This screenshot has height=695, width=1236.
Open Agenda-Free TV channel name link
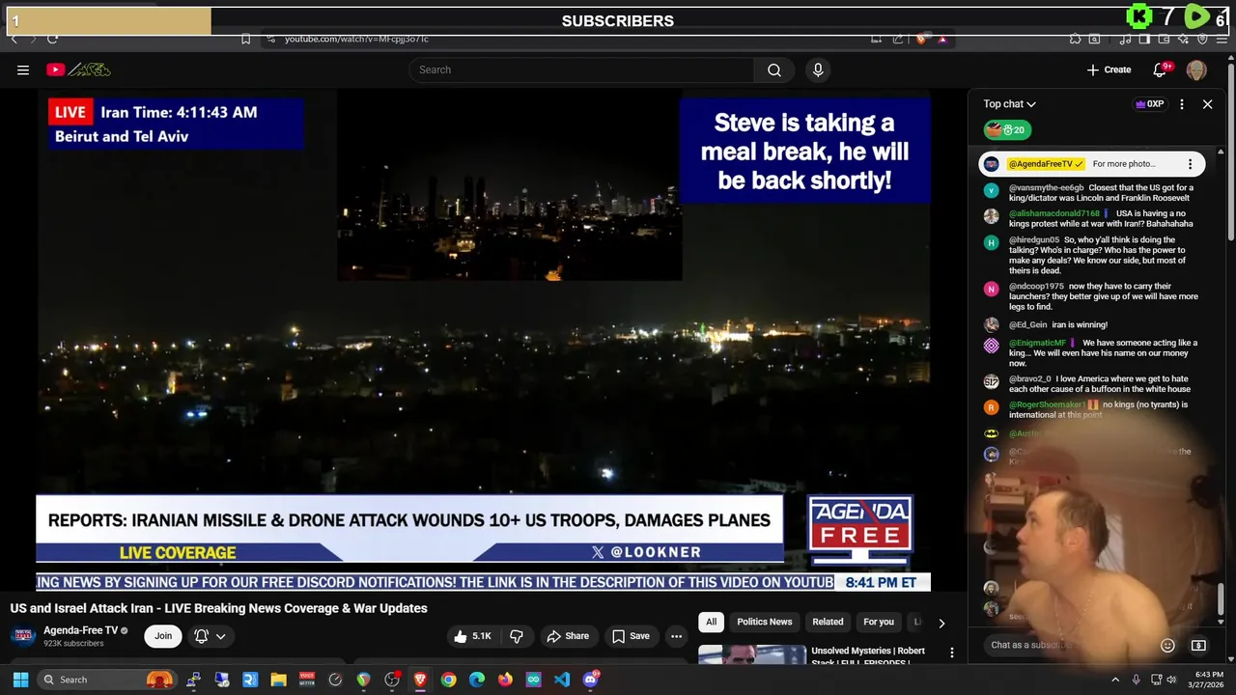tap(80, 630)
